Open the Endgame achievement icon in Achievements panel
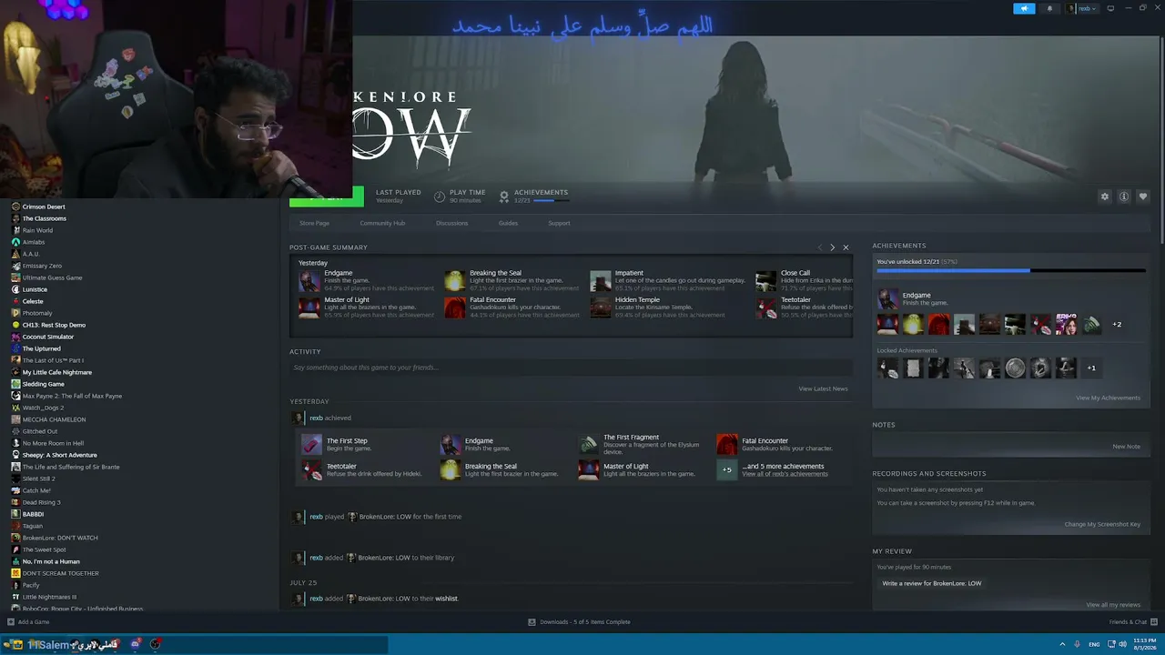Image resolution: width=1165 pixels, height=655 pixels. click(887, 298)
